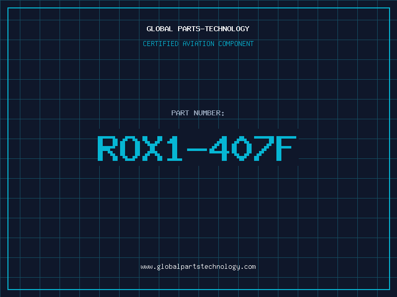
Task: Click the 'PART NUMBER:' label
Action: [198, 113]
